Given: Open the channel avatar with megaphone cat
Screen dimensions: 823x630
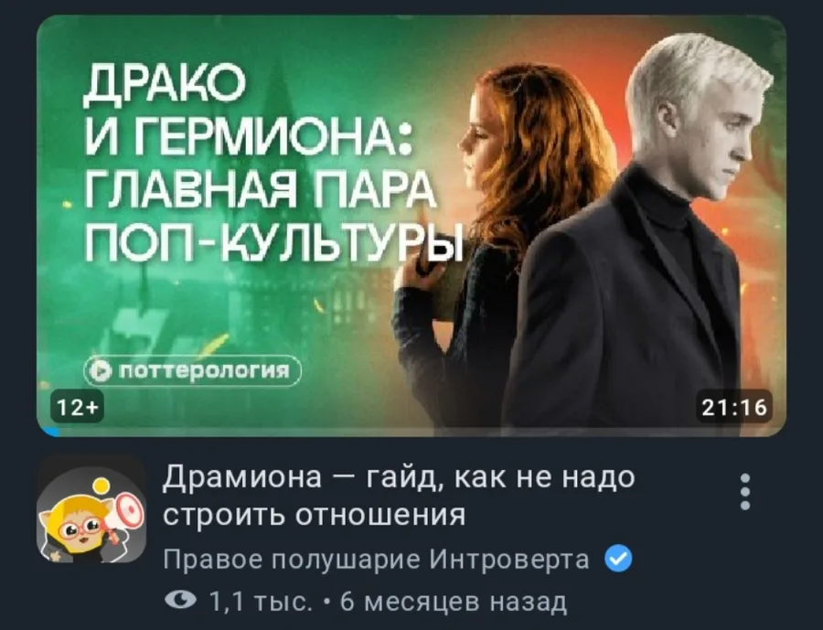Looking at the screenshot, I should click(91, 509).
